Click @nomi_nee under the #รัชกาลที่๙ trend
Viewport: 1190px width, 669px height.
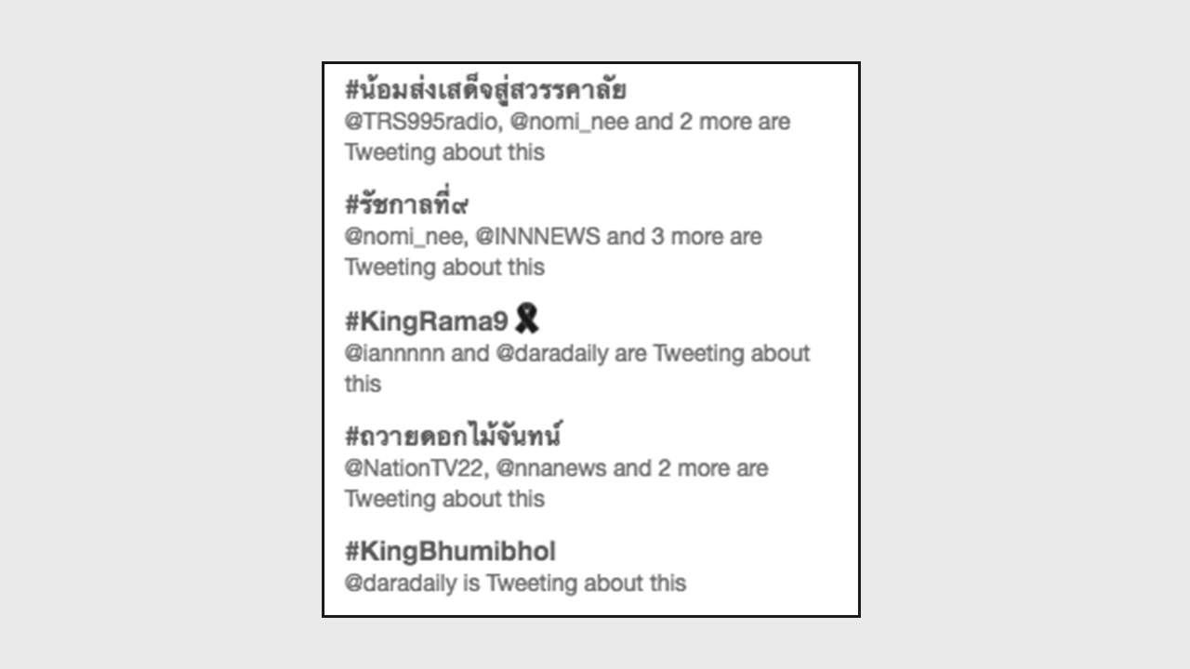[404, 237]
